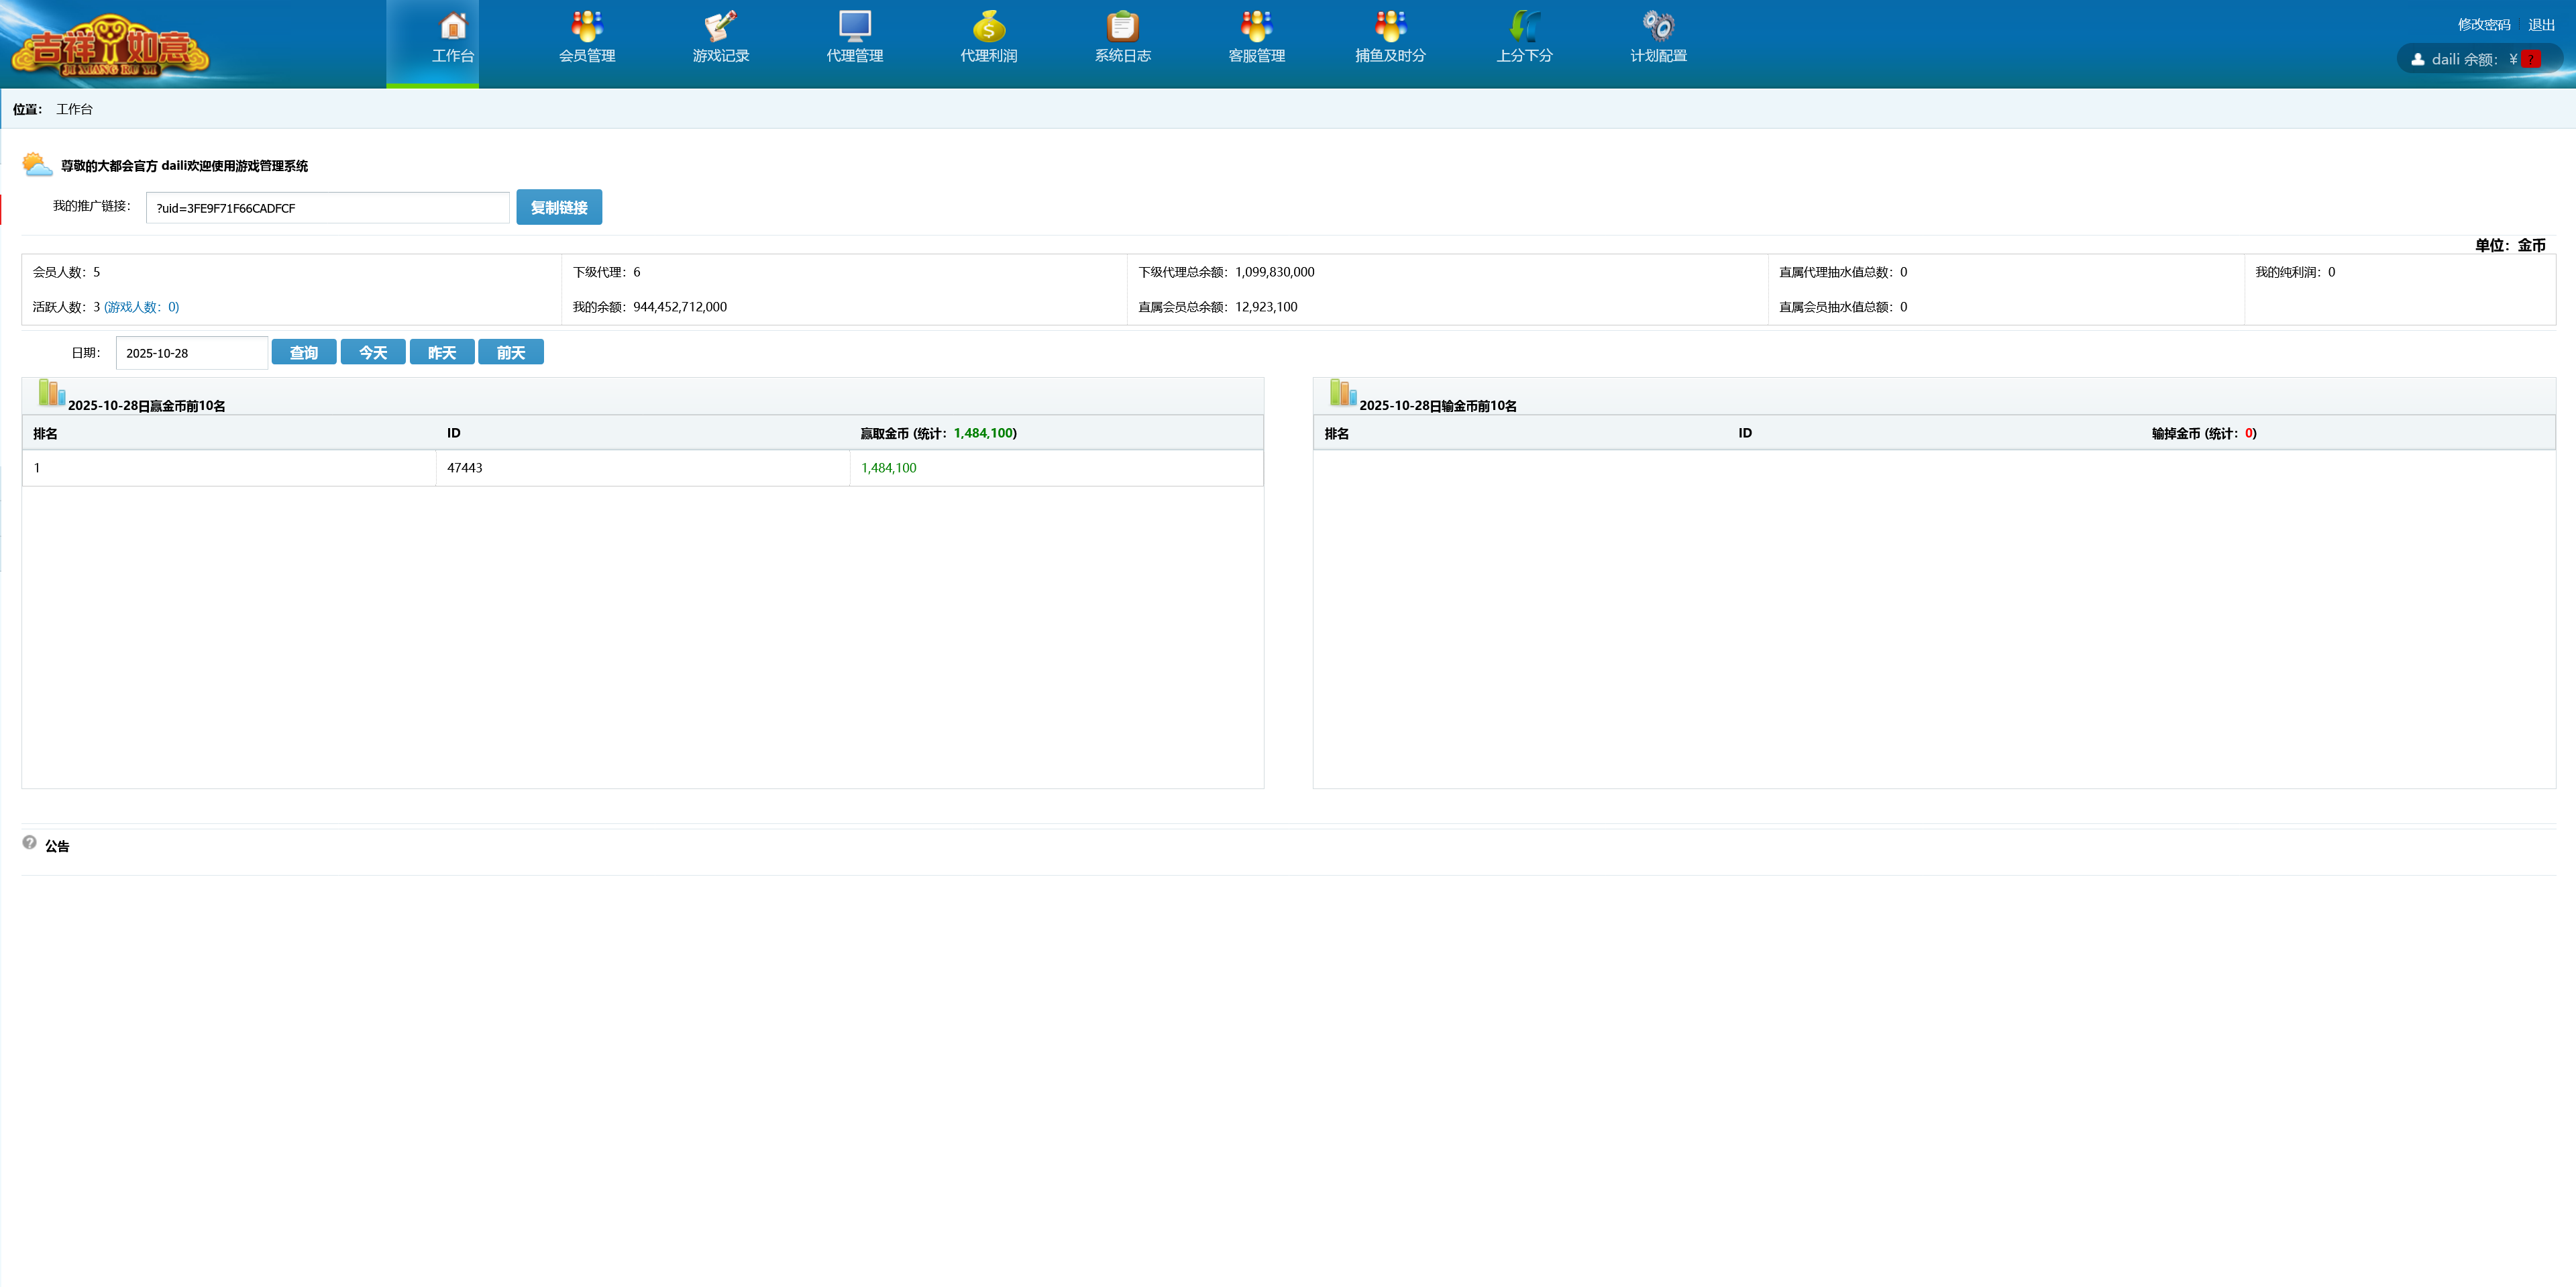2576x1287 pixels.
Task: Click the 退出 logout link
Action: [x=2541, y=24]
